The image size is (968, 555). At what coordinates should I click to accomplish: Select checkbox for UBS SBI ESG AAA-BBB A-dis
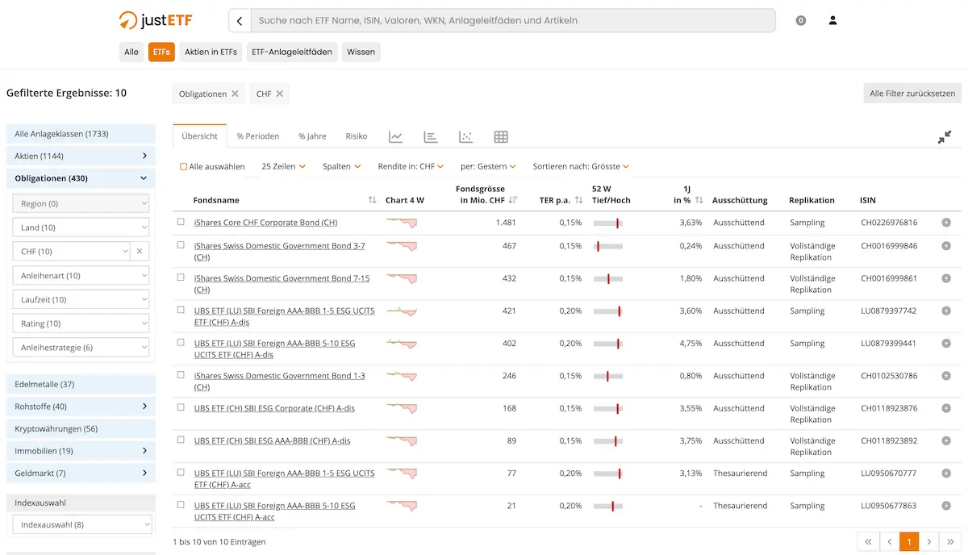point(181,440)
